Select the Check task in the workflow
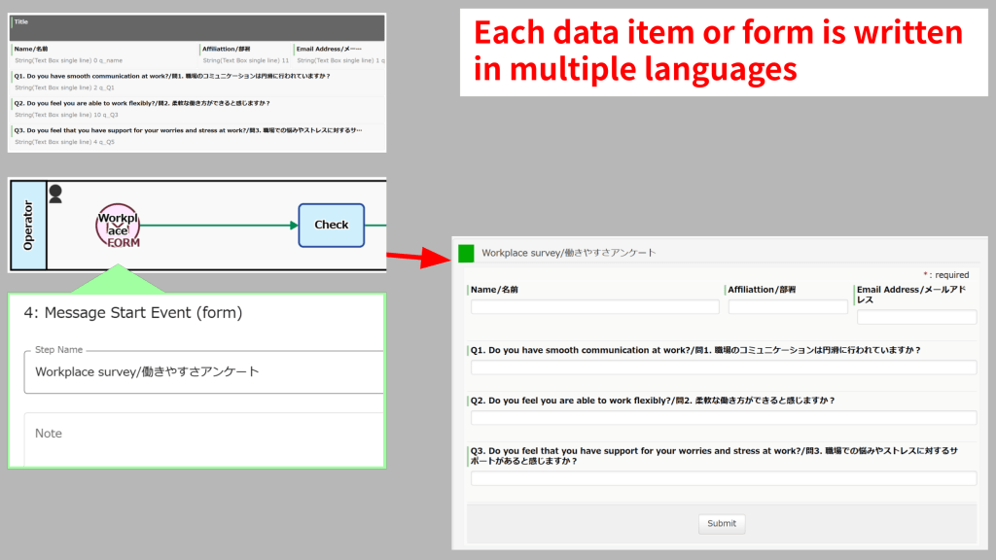 pyautogui.click(x=332, y=225)
